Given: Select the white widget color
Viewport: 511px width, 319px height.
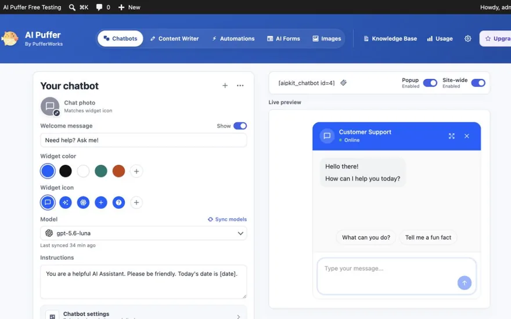Looking at the screenshot, I should pyautogui.click(x=83, y=171).
